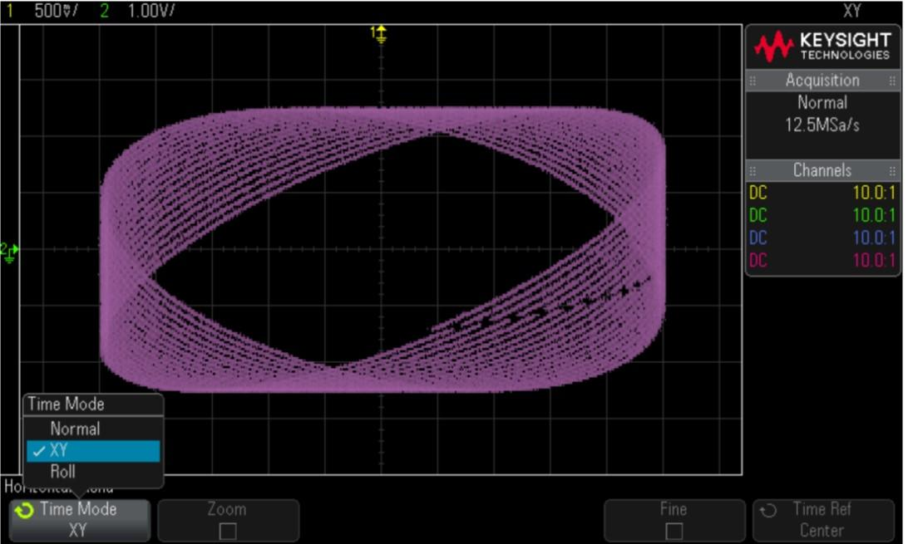Viewport: 908px width, 544px height.
Task: Open the Time Mode softkey menu
Action: click(79, 520)
